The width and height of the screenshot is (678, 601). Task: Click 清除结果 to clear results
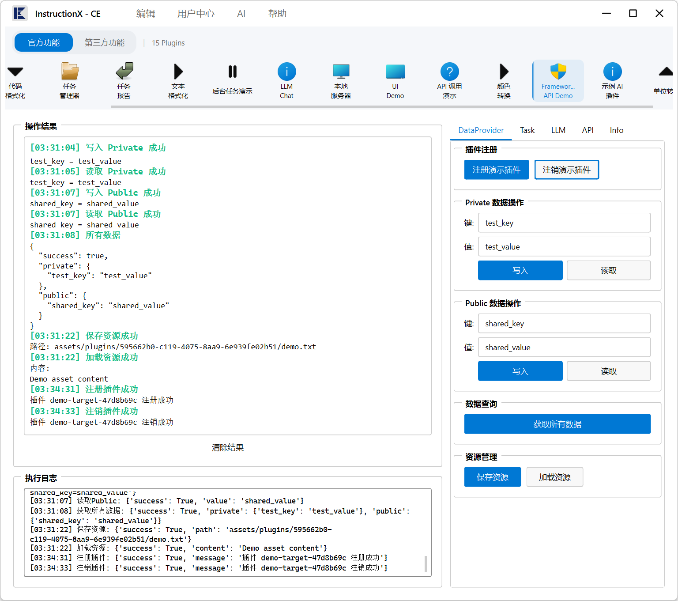pyautogui.click(x=228, y=448)
